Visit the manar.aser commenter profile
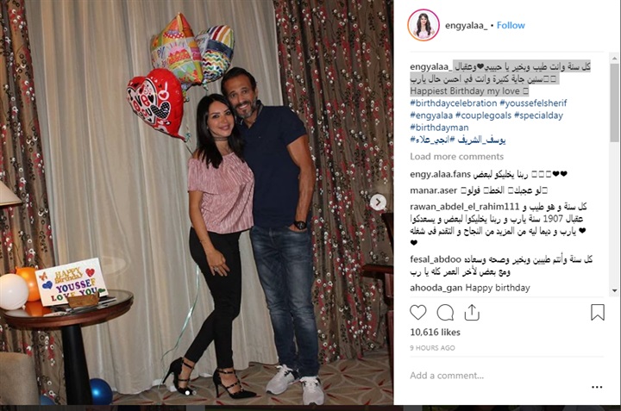The image size is (621, 411). click(433, 190)
